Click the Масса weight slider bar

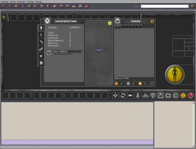coord(125,80)
